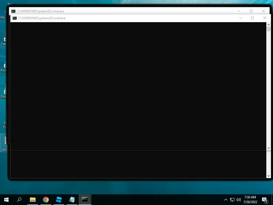
Task: Open network status tray icon
Action: click(x=232, y=200)
